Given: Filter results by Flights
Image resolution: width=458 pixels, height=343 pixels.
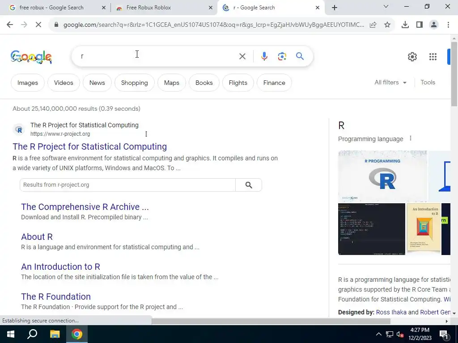Looking at the screenshot, I should click(238, 83).
